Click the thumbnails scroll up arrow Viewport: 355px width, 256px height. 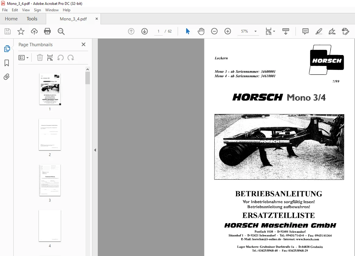[88, 69]
